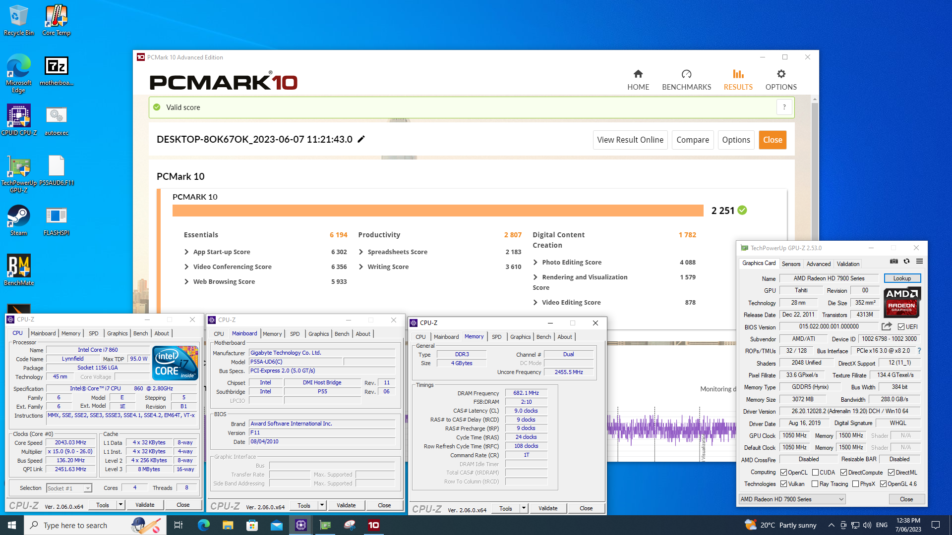This screenshot has width=952, height=535.
Task: Click the PCMark 10 orange score bar
Action: tap(438, 211)
